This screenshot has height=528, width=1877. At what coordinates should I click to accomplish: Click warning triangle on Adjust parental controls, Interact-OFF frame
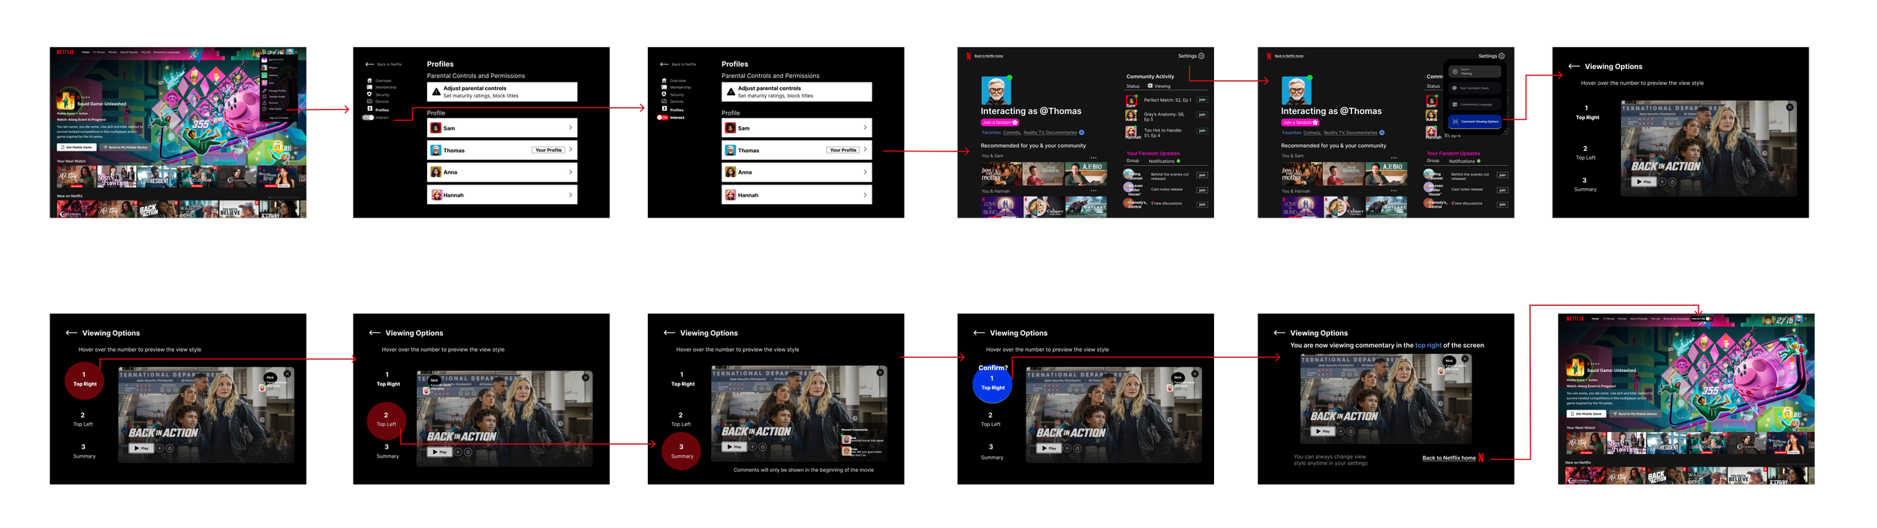(436, 91)
